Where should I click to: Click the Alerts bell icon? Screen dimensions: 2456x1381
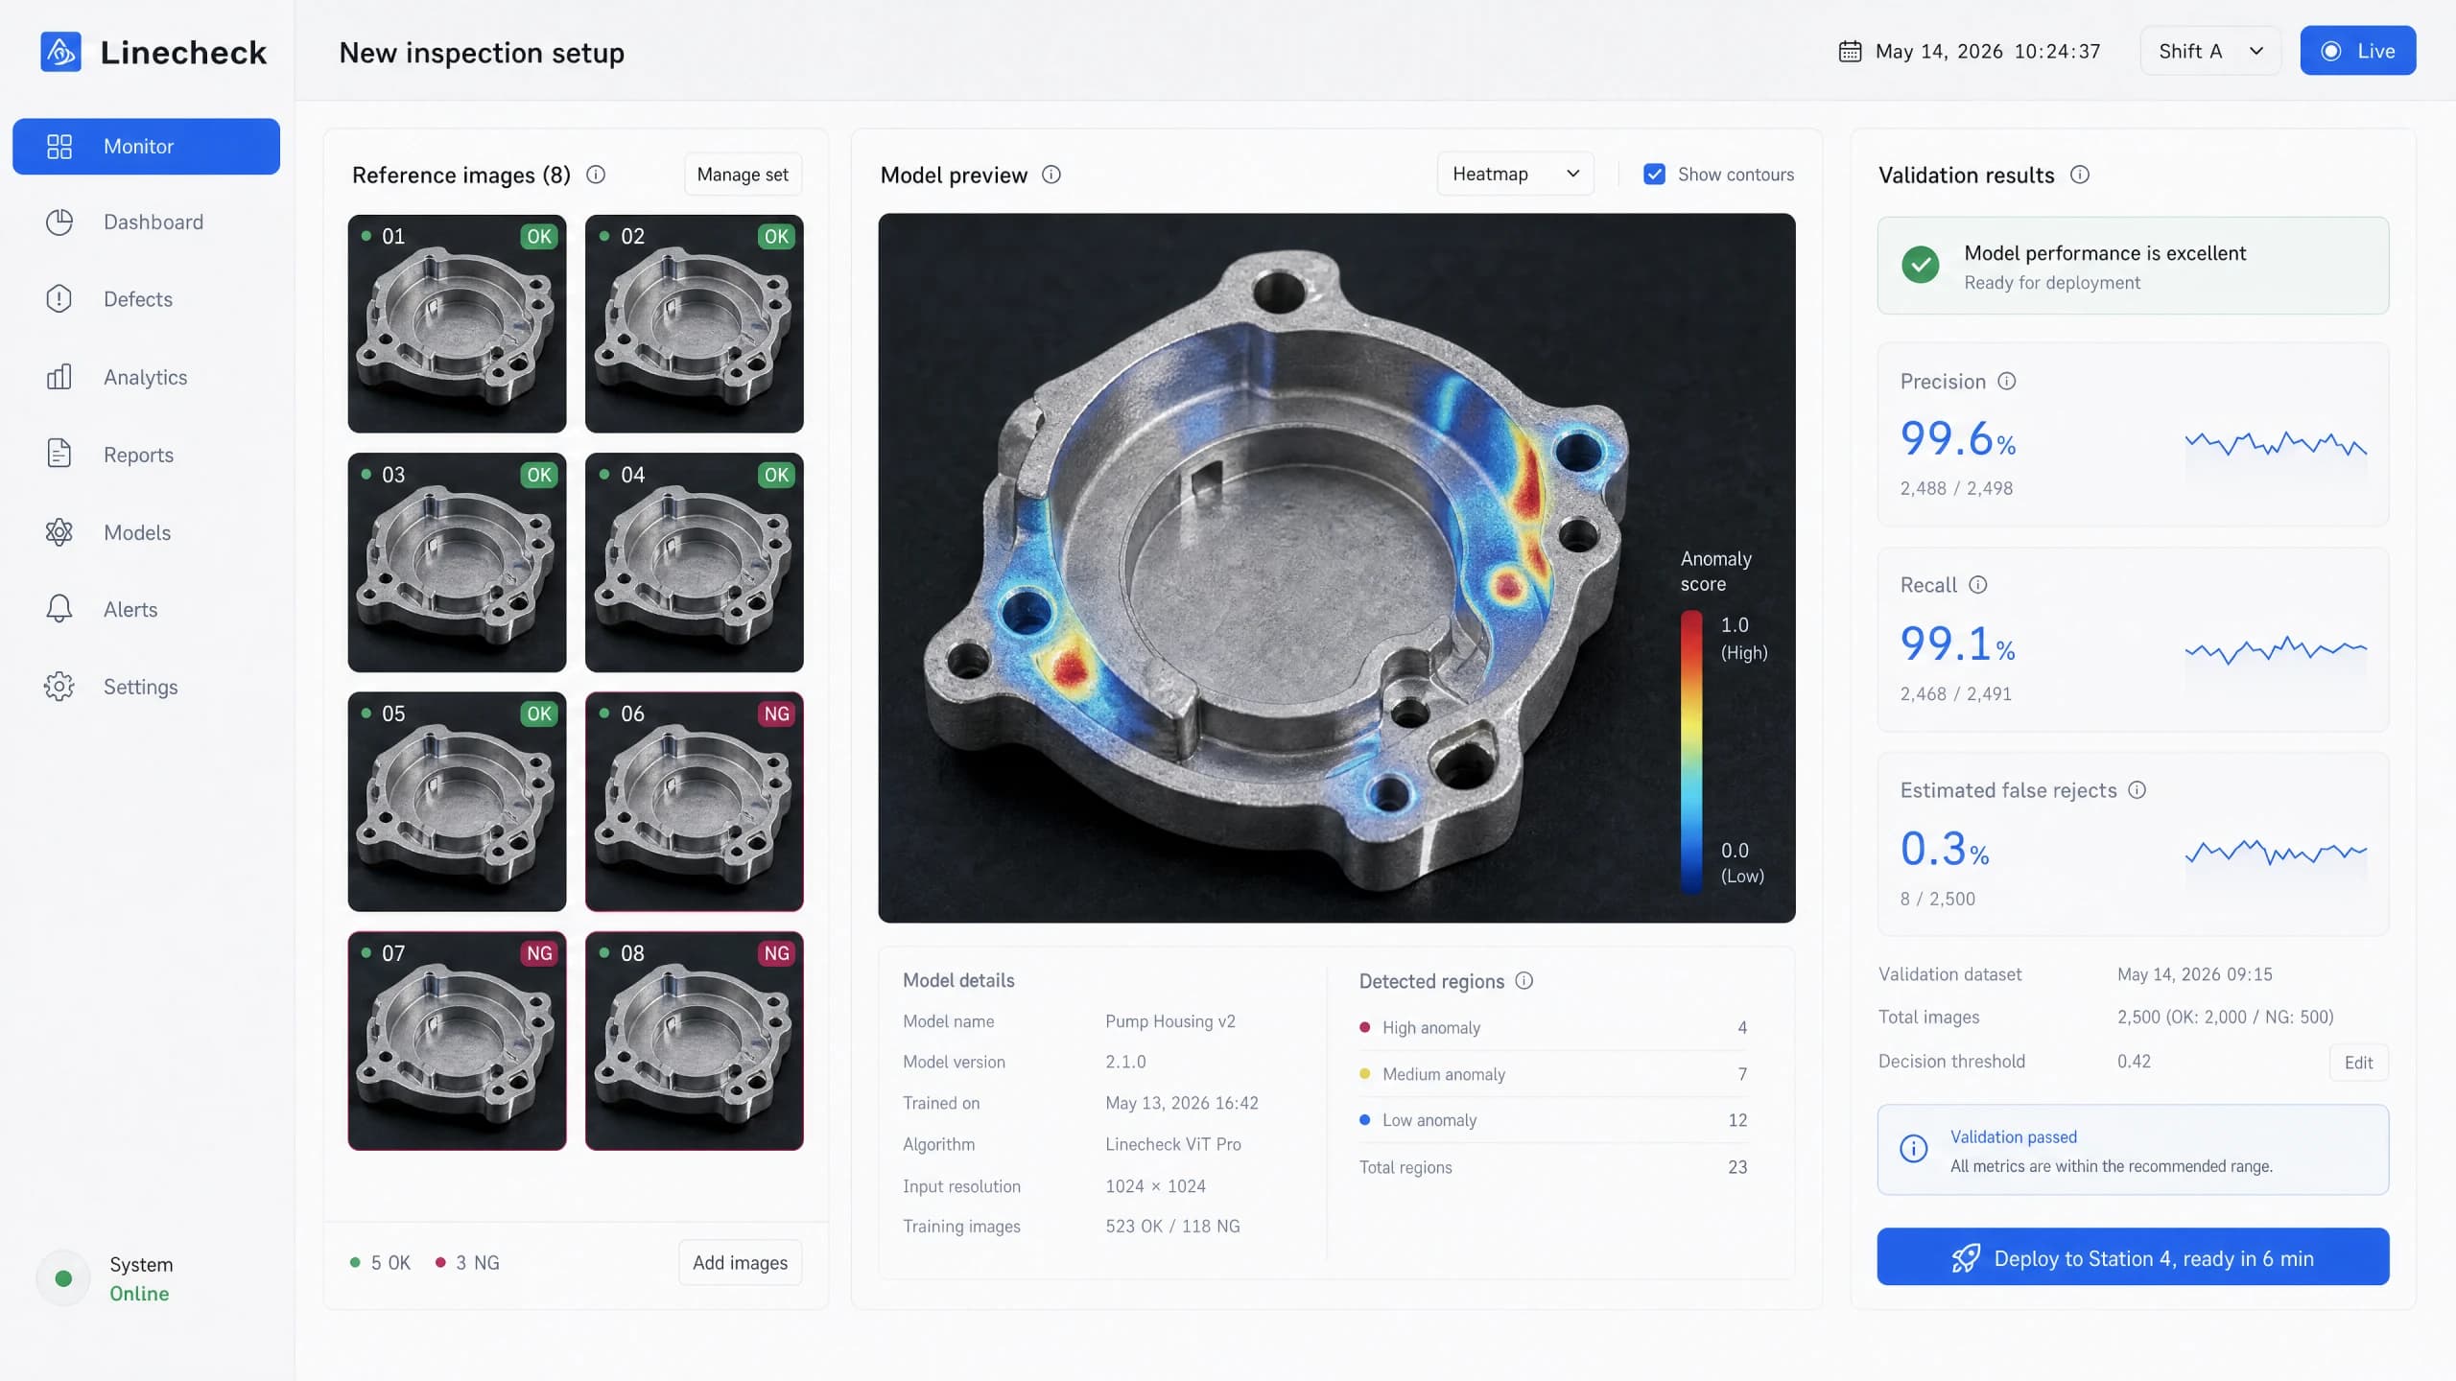pos(59,609)
